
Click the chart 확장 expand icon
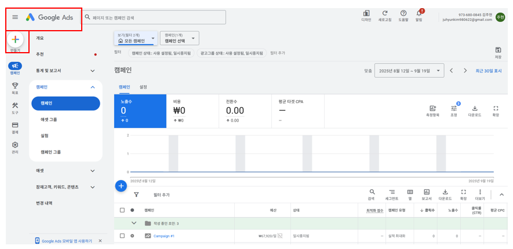pyautogui.click(x=496, y=108)
